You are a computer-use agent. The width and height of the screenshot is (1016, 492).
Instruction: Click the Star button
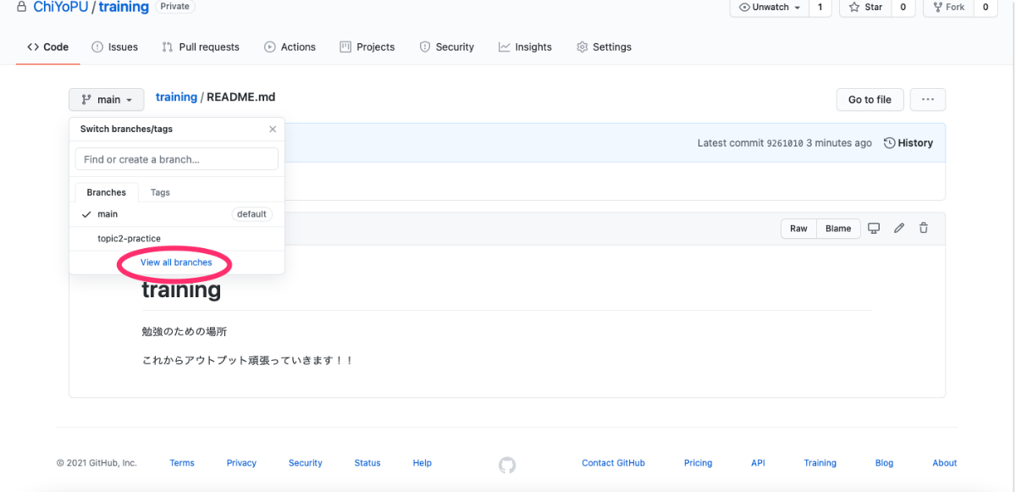click(865, 7)
